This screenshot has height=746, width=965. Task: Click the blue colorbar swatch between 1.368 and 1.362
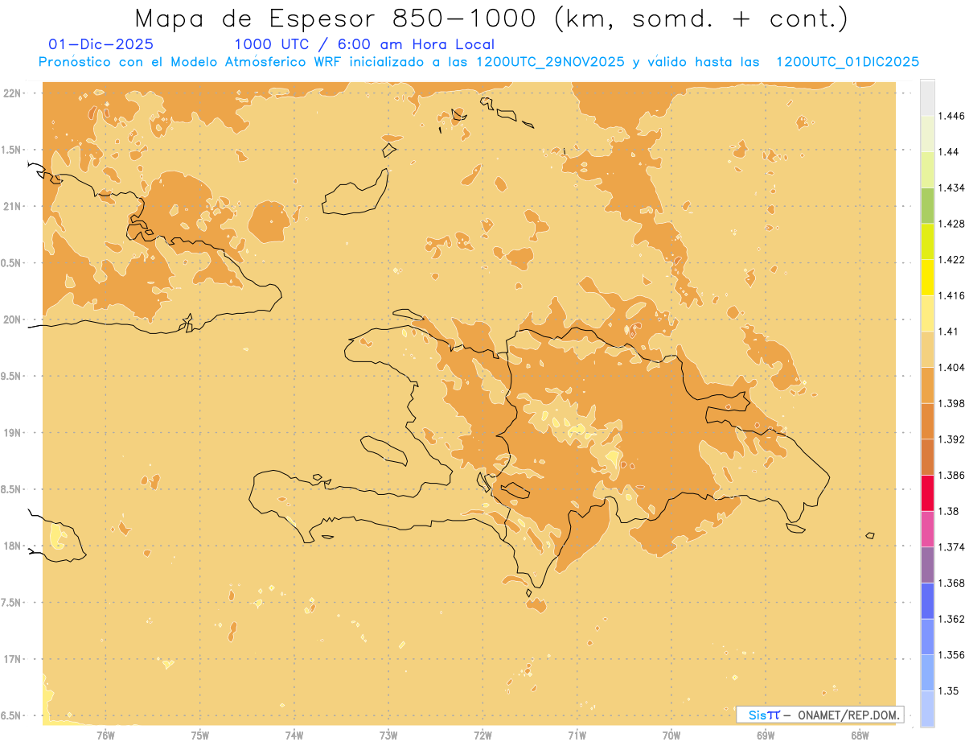[927, 601]
